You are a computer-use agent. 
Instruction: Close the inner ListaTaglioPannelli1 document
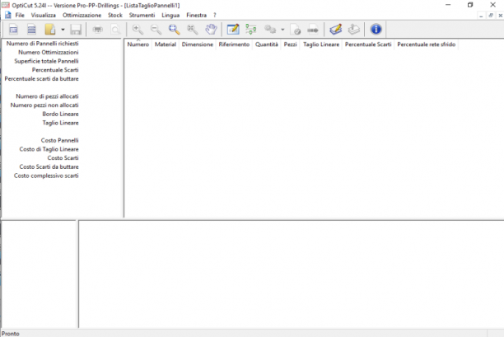[x=500, y=16]
